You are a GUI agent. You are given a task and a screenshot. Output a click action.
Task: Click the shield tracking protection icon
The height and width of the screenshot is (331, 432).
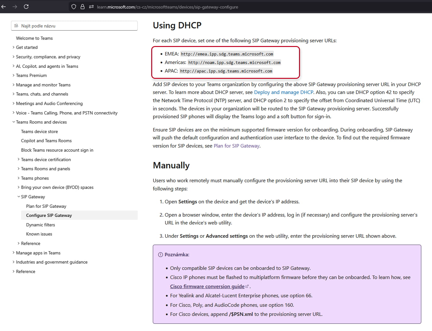pyautogui.click(x=74, y=7)
